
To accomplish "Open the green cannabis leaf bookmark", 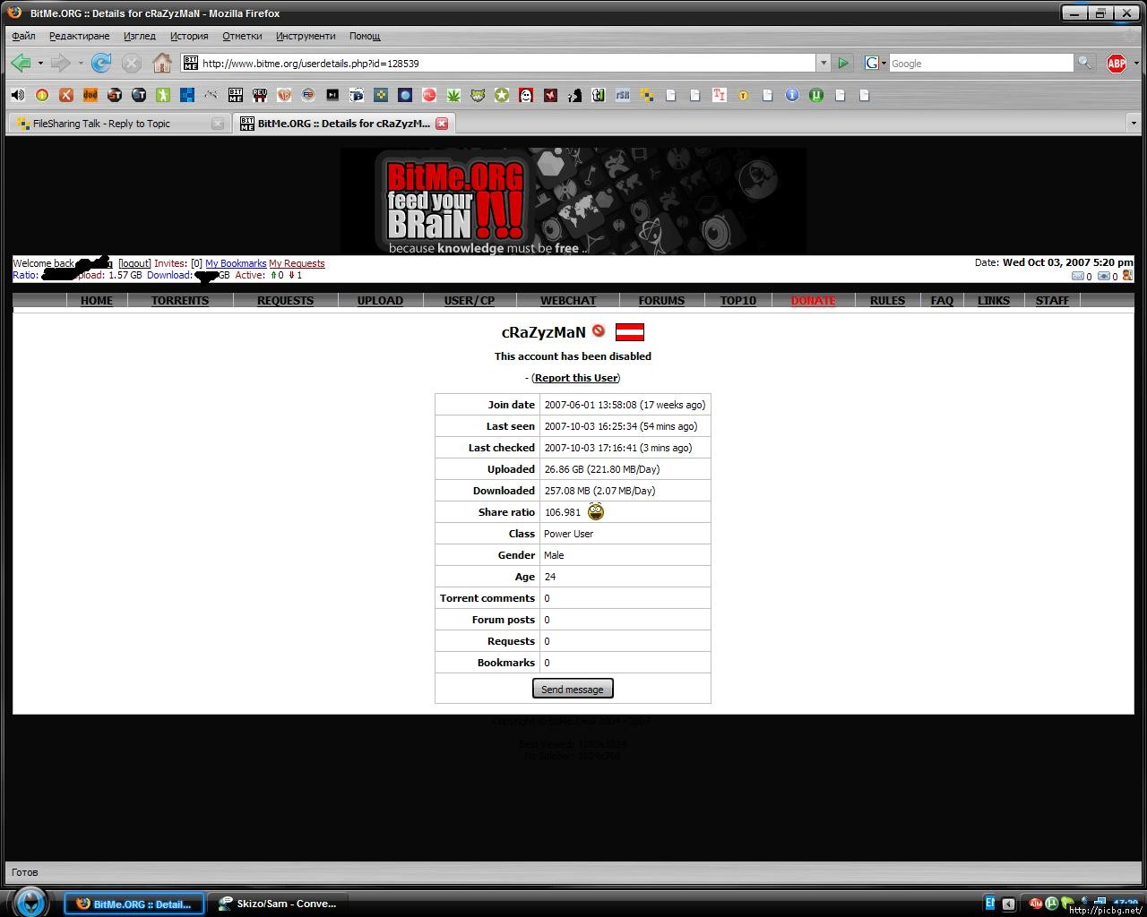I will pos(453,95).
